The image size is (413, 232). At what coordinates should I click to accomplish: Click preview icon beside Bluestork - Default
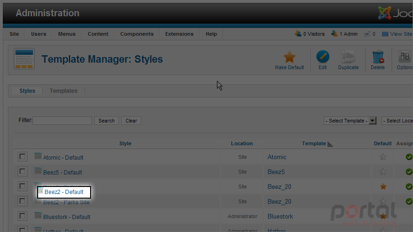38,215
